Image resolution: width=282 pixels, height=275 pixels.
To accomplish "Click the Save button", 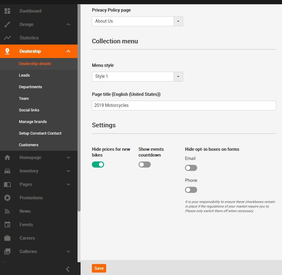I will coord(99,268).
